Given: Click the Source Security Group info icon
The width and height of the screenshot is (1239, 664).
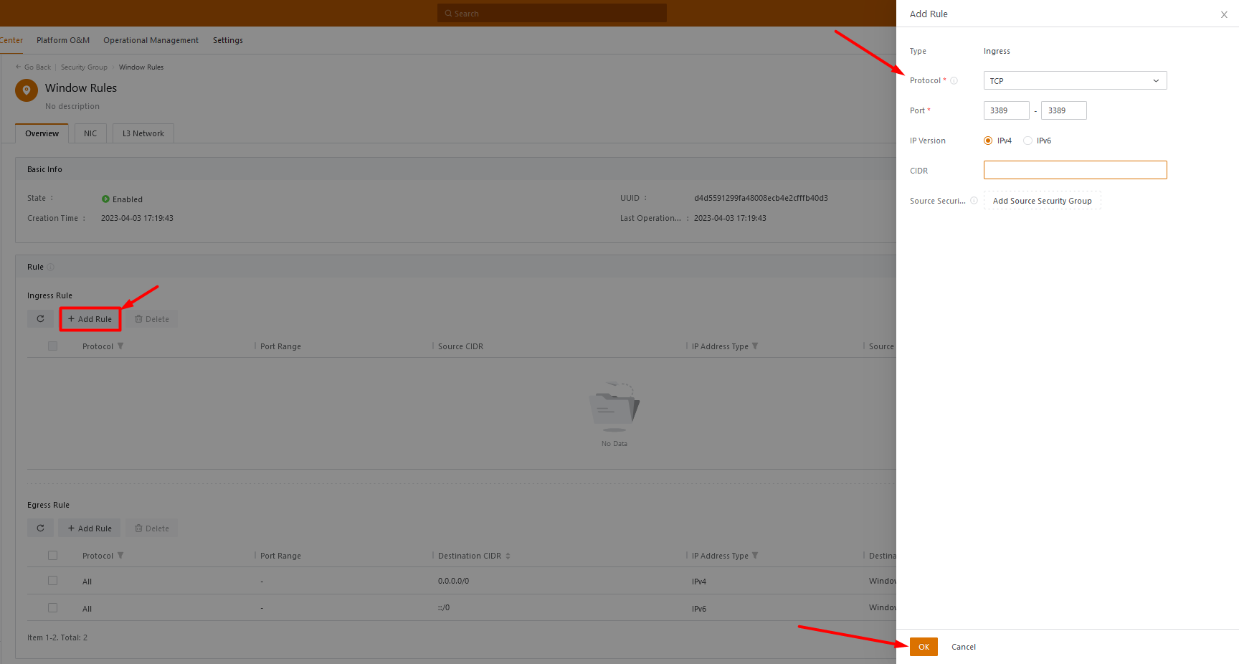Looking at the screenshot, I should (x=974, y=201).
